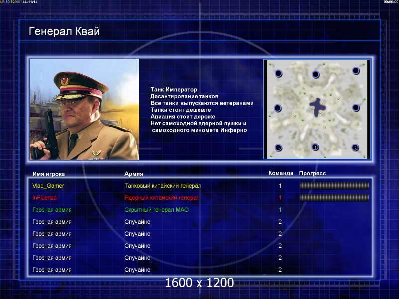This screenshot has height=299, width=399.
Task: Click the "Генерал Квай" title heading
Action: [64, 32]
